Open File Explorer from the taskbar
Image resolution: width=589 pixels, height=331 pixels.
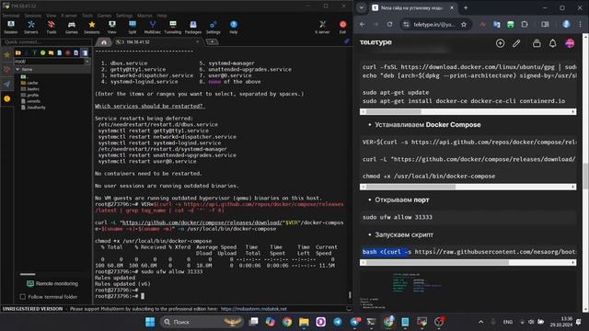(x=304, y=322)
